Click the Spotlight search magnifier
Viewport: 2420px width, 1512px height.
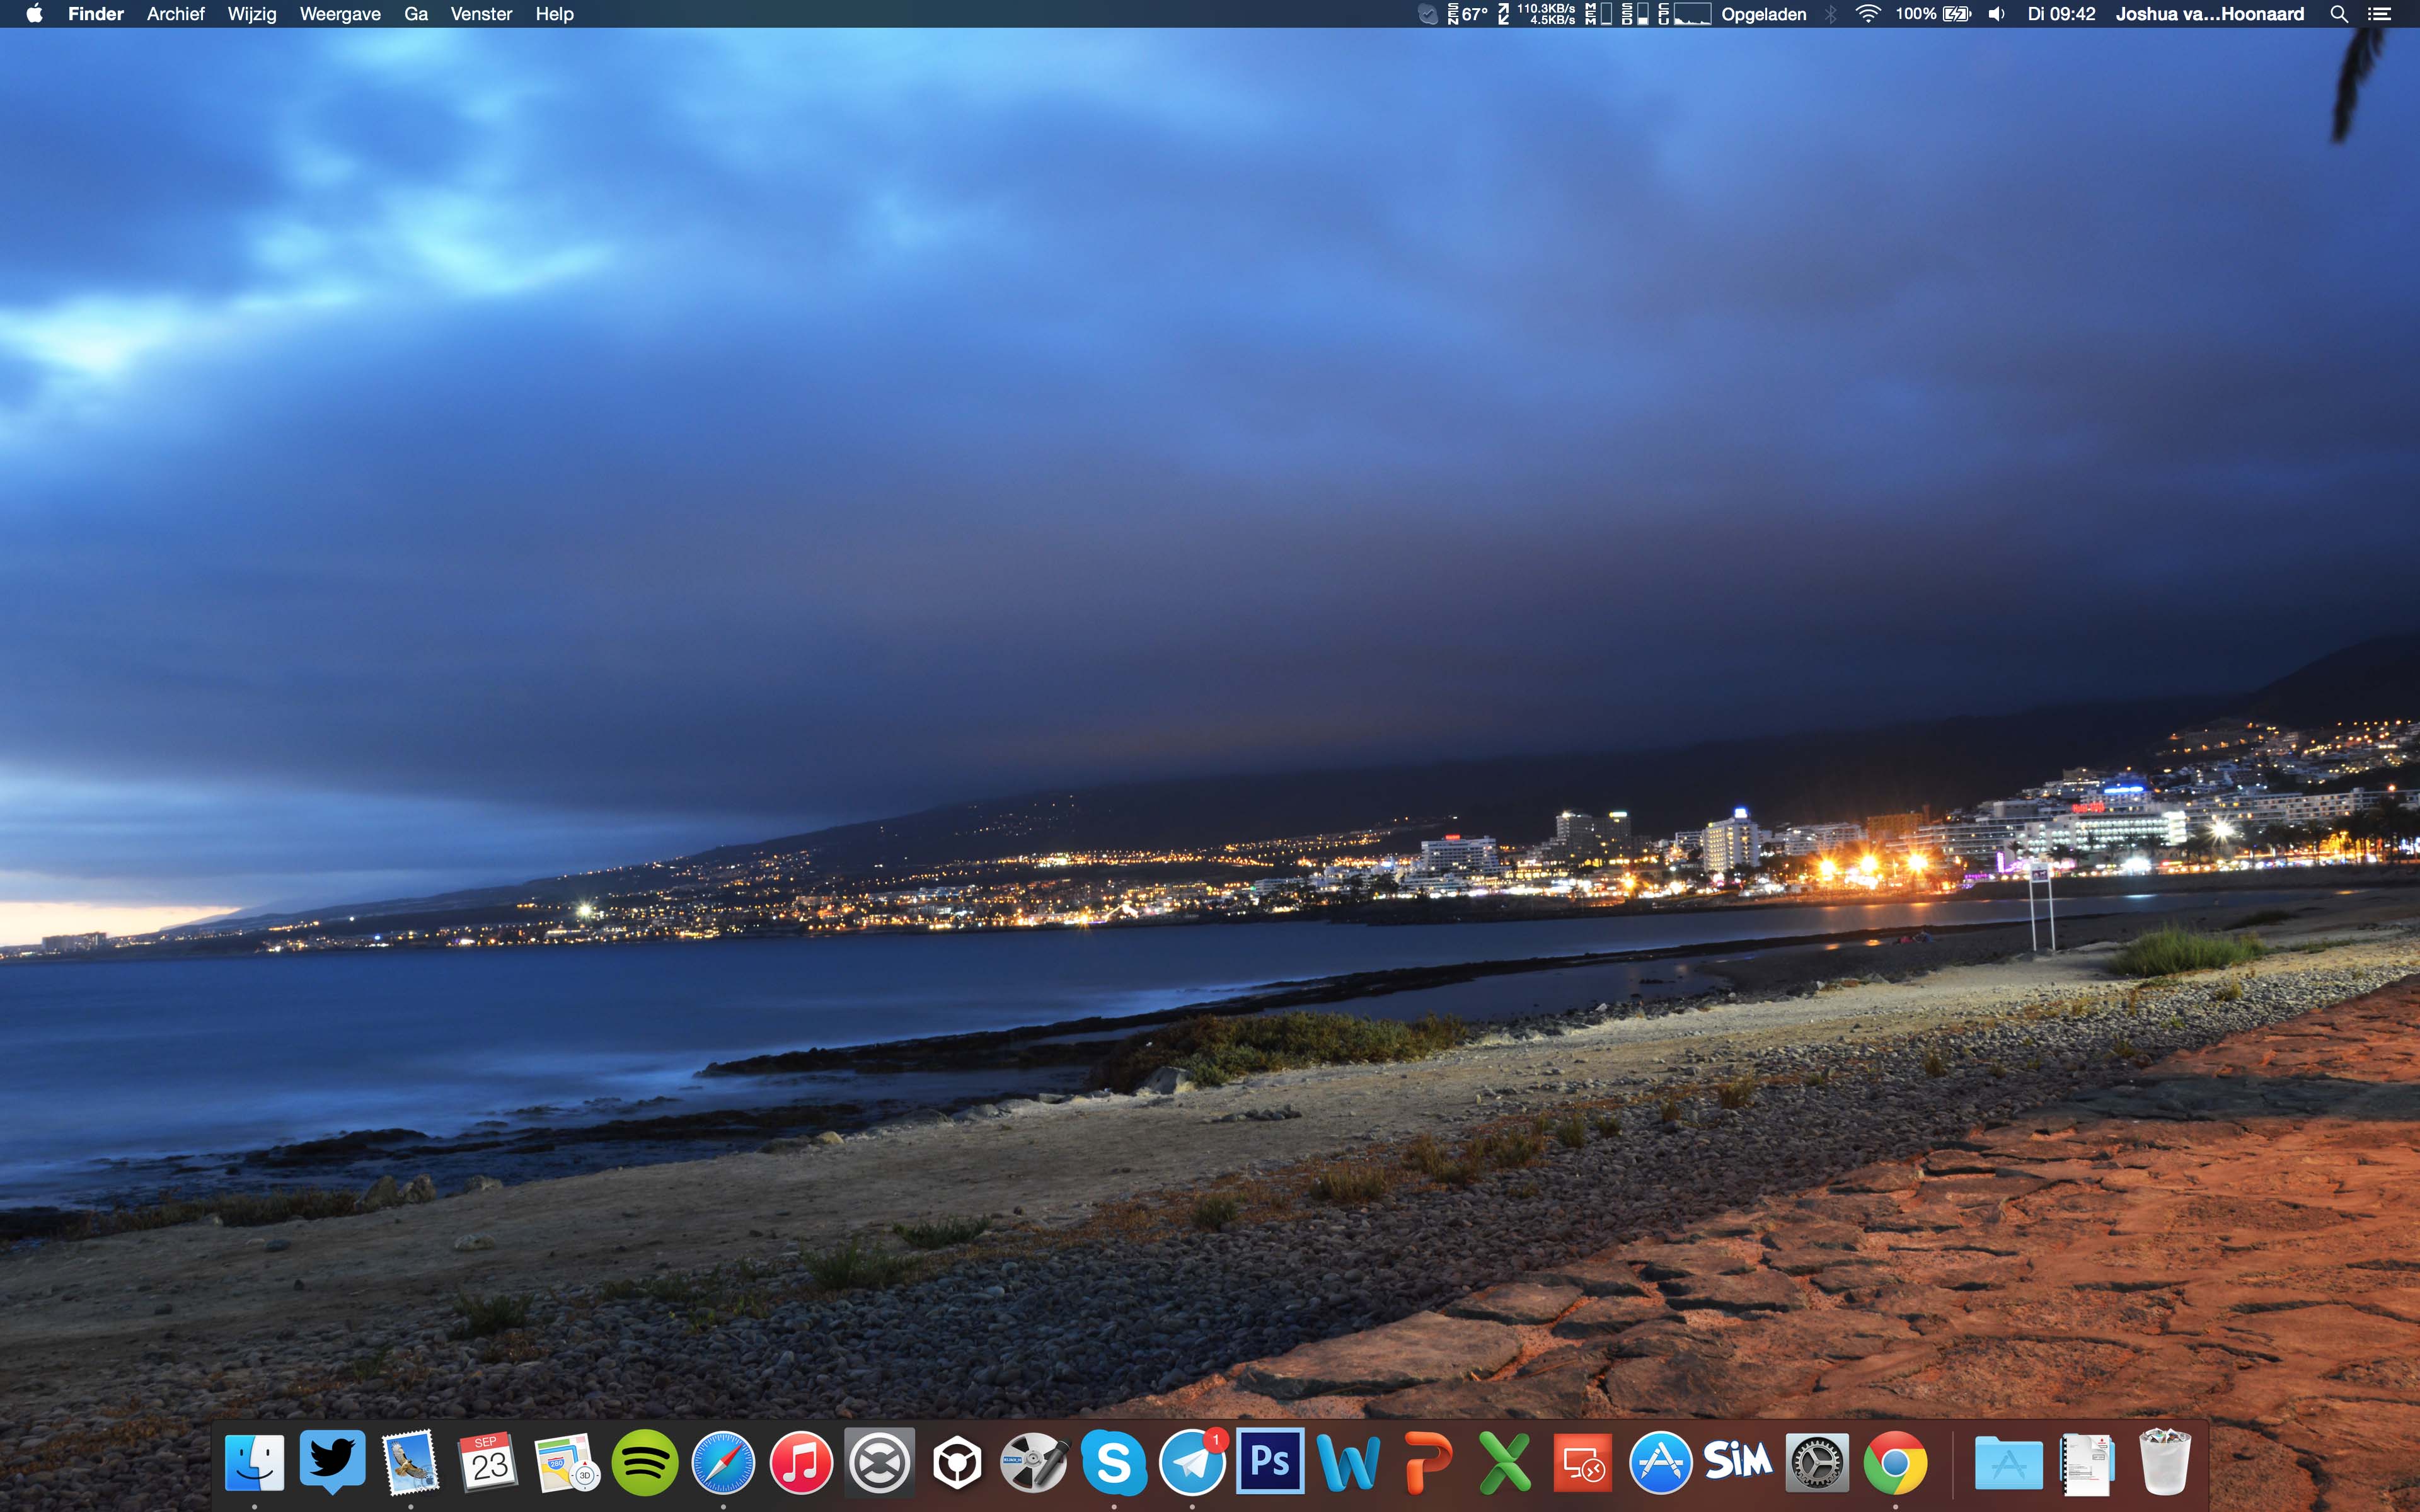(2338, 14)
